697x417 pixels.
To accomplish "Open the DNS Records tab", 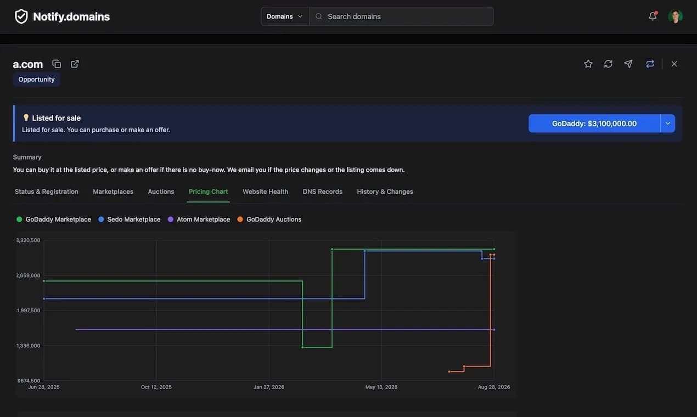I will (x=323, y=191).
